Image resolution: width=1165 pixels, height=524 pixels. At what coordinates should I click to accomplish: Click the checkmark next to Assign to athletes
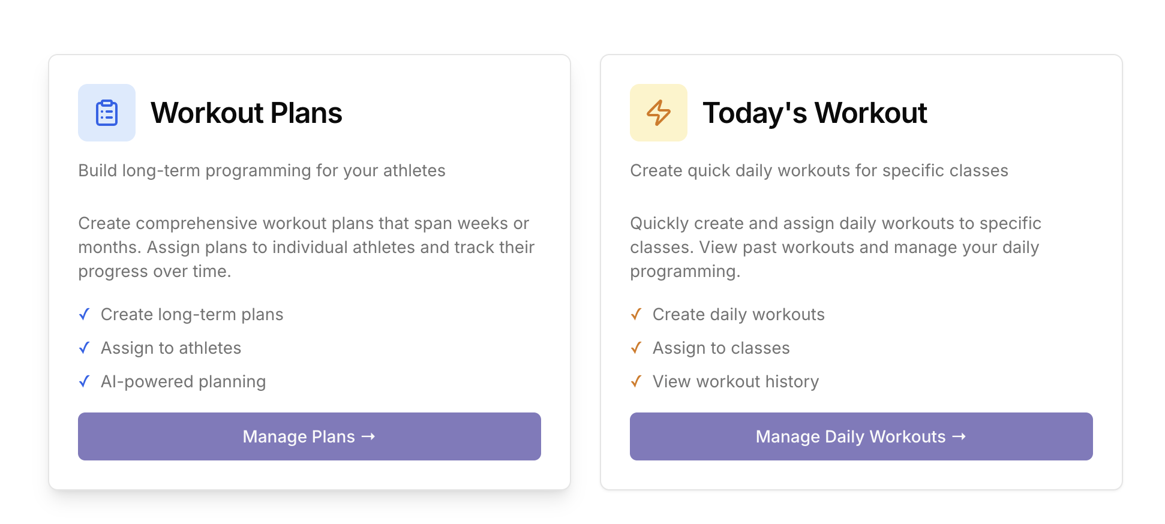point(85,348)
